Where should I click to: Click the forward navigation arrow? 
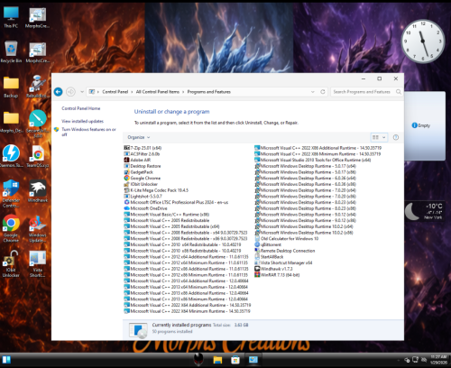tap(70, 92)
